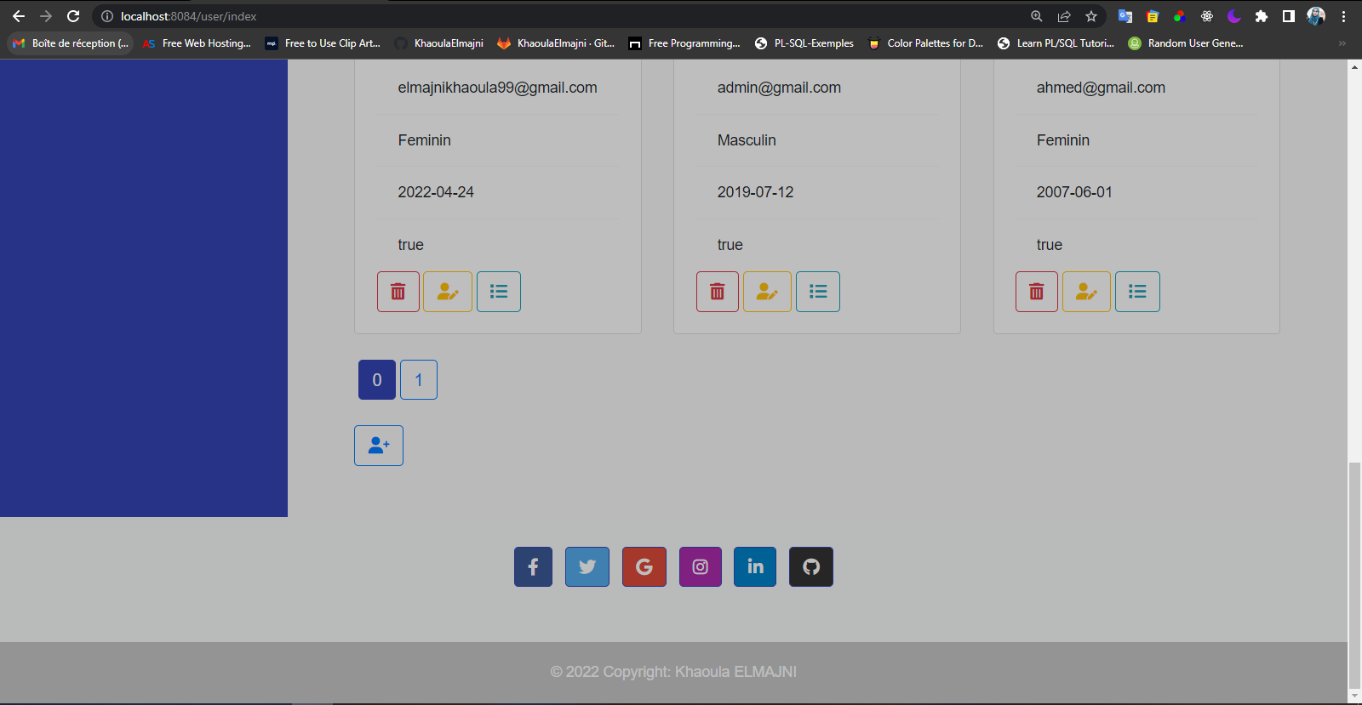Show more bookmarks via double chevron
The width and height of the screenshot is (1362, 705).
pos(1342,43)
